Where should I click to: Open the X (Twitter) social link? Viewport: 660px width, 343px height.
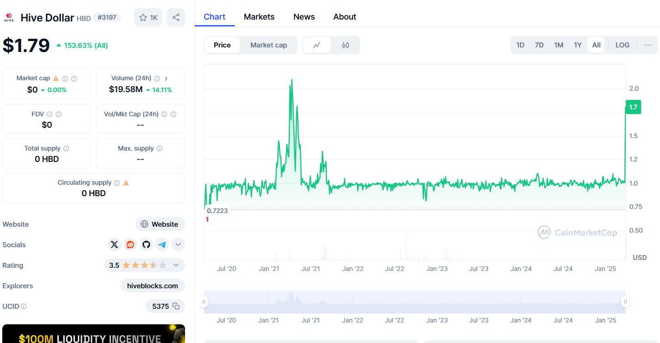coord(114,244)
